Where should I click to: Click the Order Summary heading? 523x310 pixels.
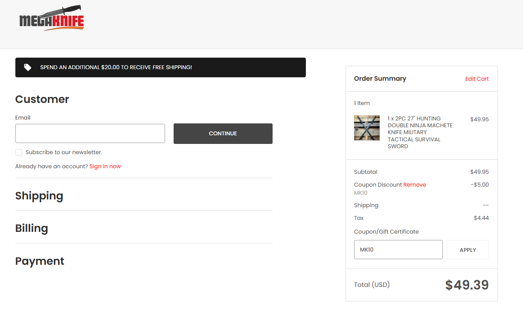[380, 79]
